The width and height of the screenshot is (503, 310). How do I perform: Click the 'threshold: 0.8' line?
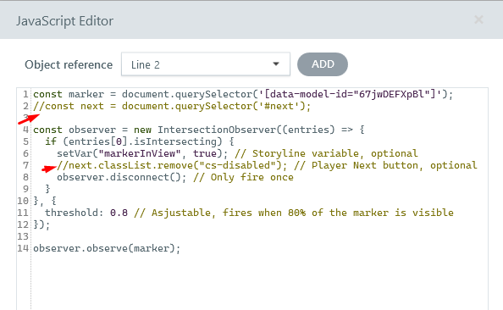[249, 213]
